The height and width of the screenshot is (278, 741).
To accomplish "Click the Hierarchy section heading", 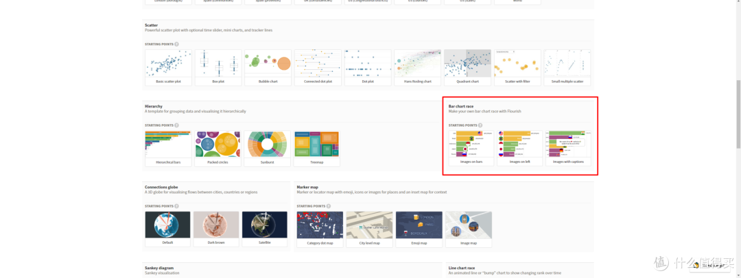I will tap(153, 107).
